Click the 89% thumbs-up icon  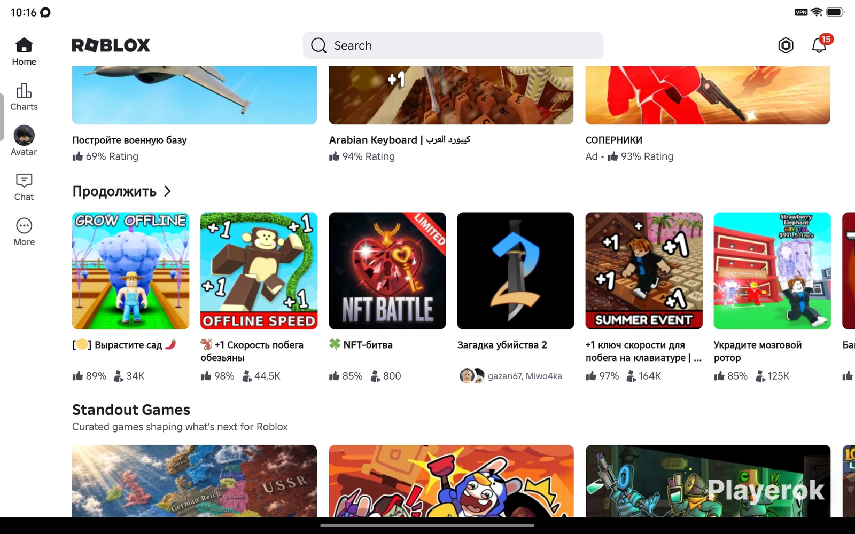pyautogui.click(x=78, y=376)
